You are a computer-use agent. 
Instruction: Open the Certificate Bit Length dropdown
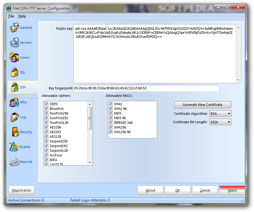220,122
